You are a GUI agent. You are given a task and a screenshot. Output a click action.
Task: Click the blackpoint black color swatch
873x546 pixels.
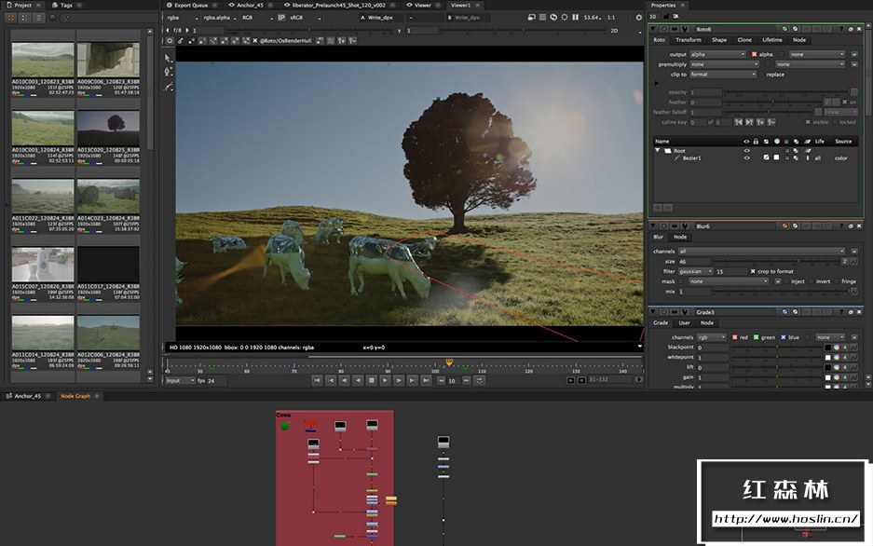point(826,348)
